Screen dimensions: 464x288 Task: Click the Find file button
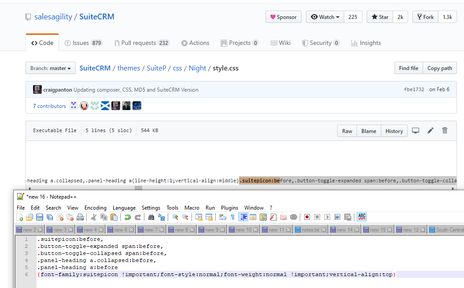click(409, 68)
